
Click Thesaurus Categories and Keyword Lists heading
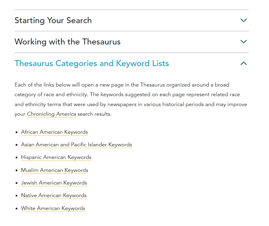[92, 63]
